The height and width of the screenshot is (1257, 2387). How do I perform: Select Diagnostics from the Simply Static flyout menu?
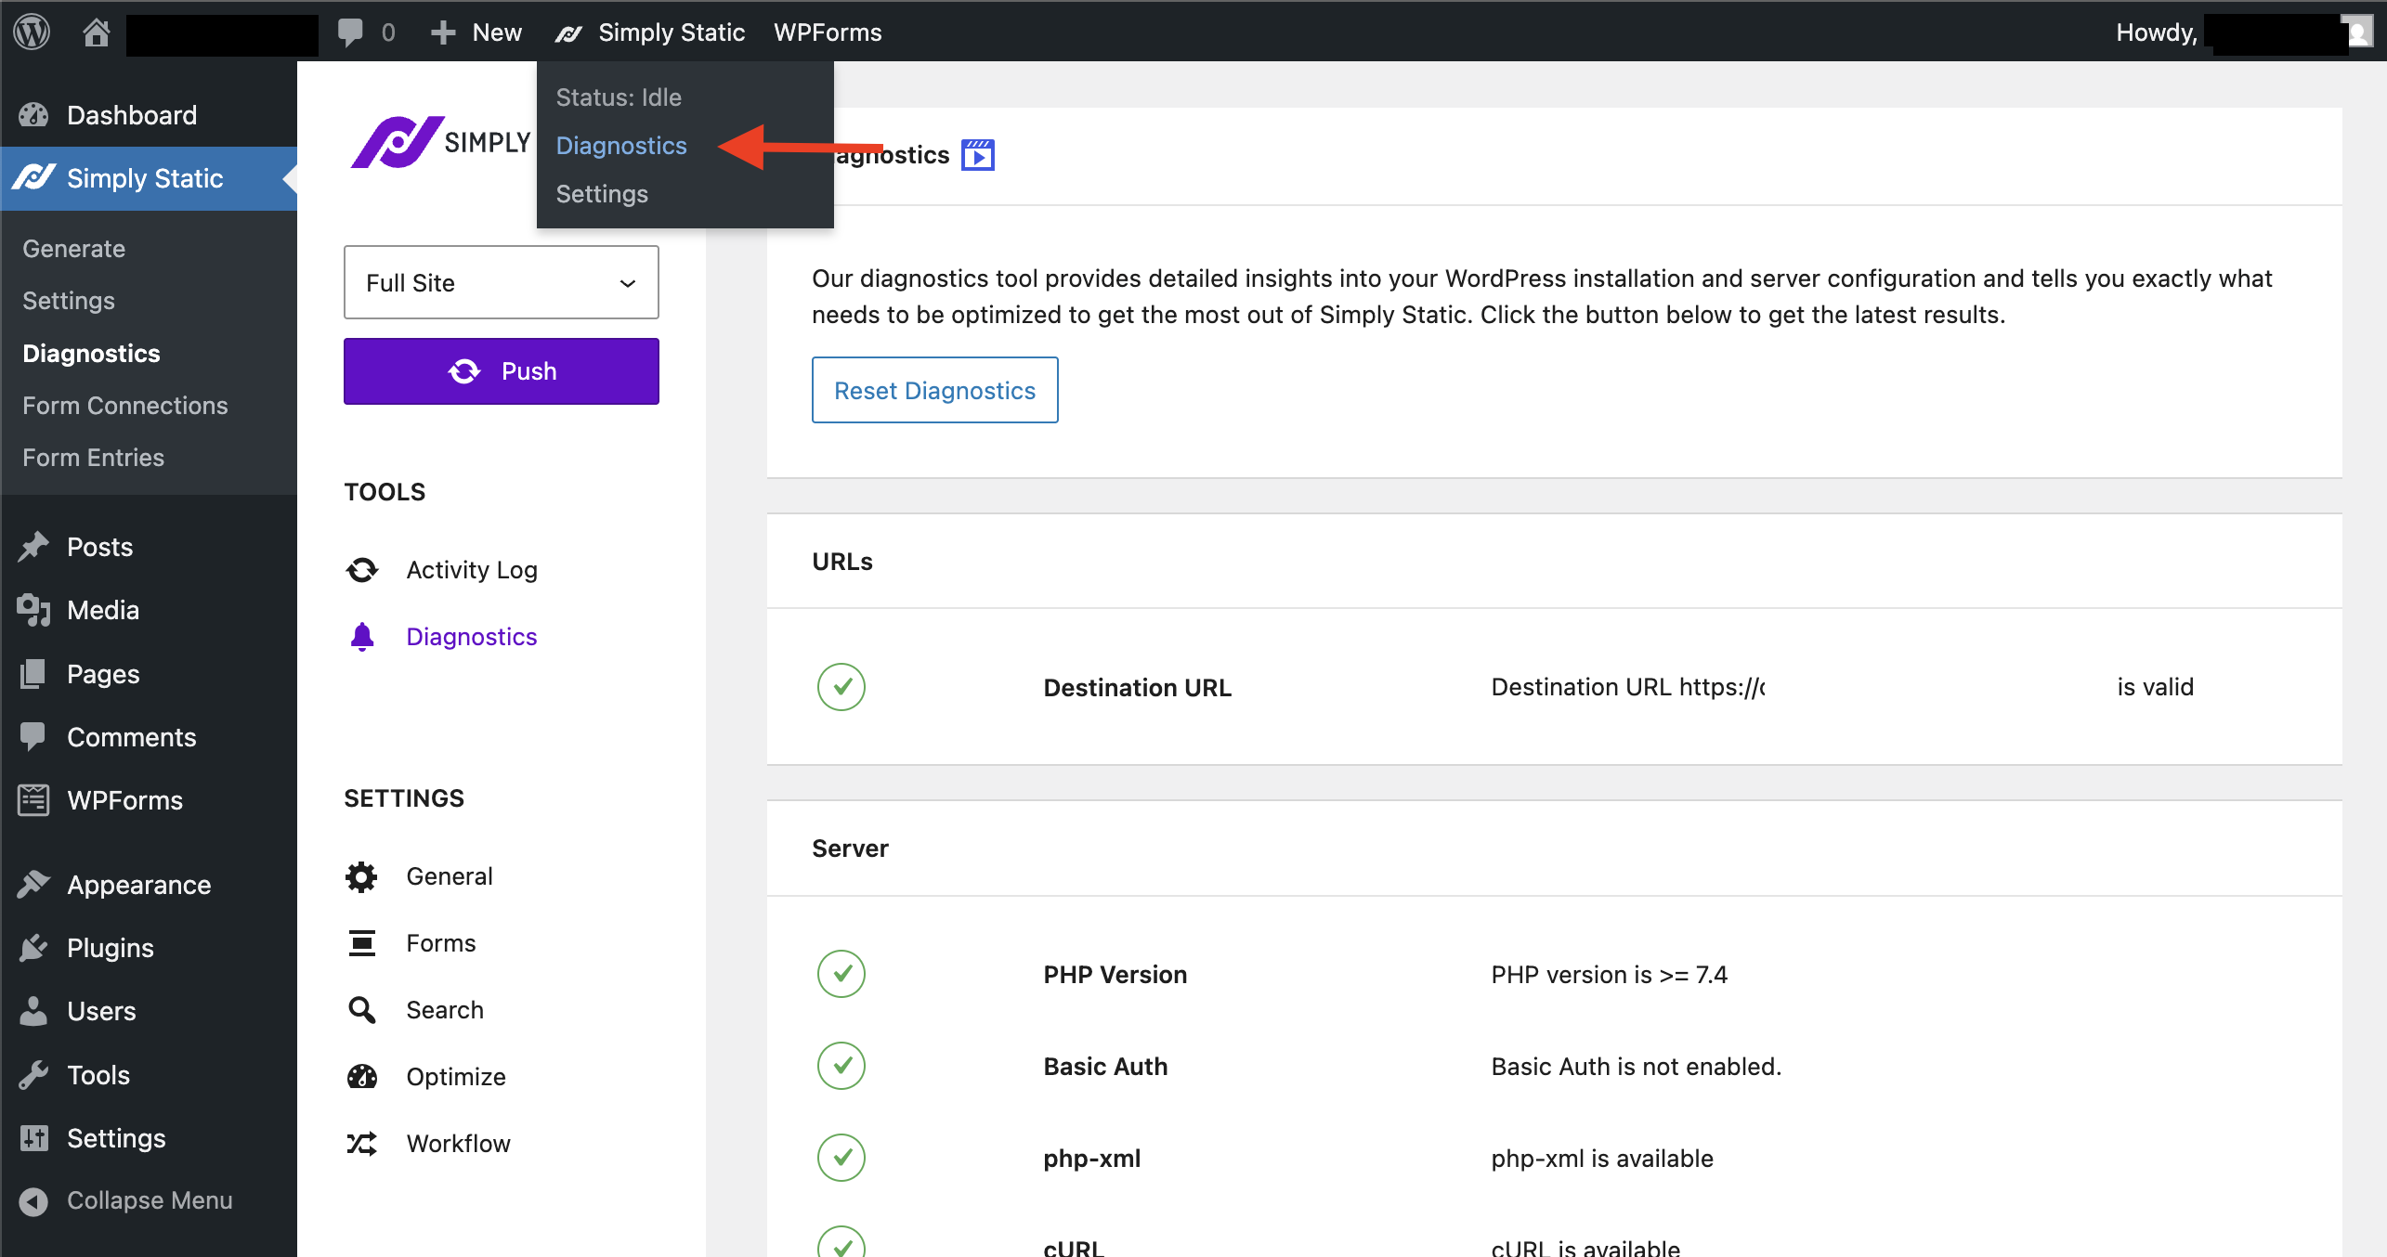point(621,145)
